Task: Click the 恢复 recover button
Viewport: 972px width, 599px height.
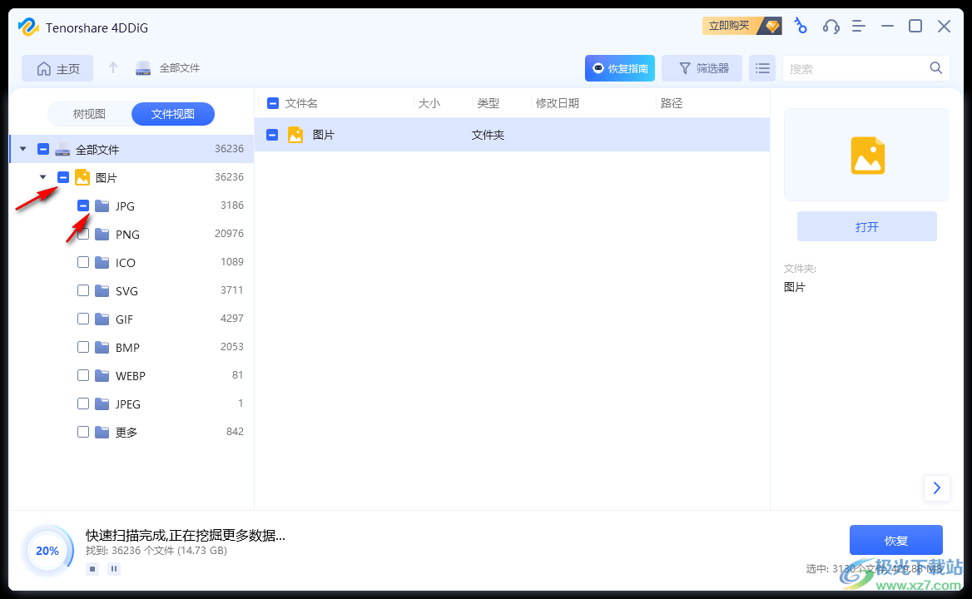Action: 895,540
